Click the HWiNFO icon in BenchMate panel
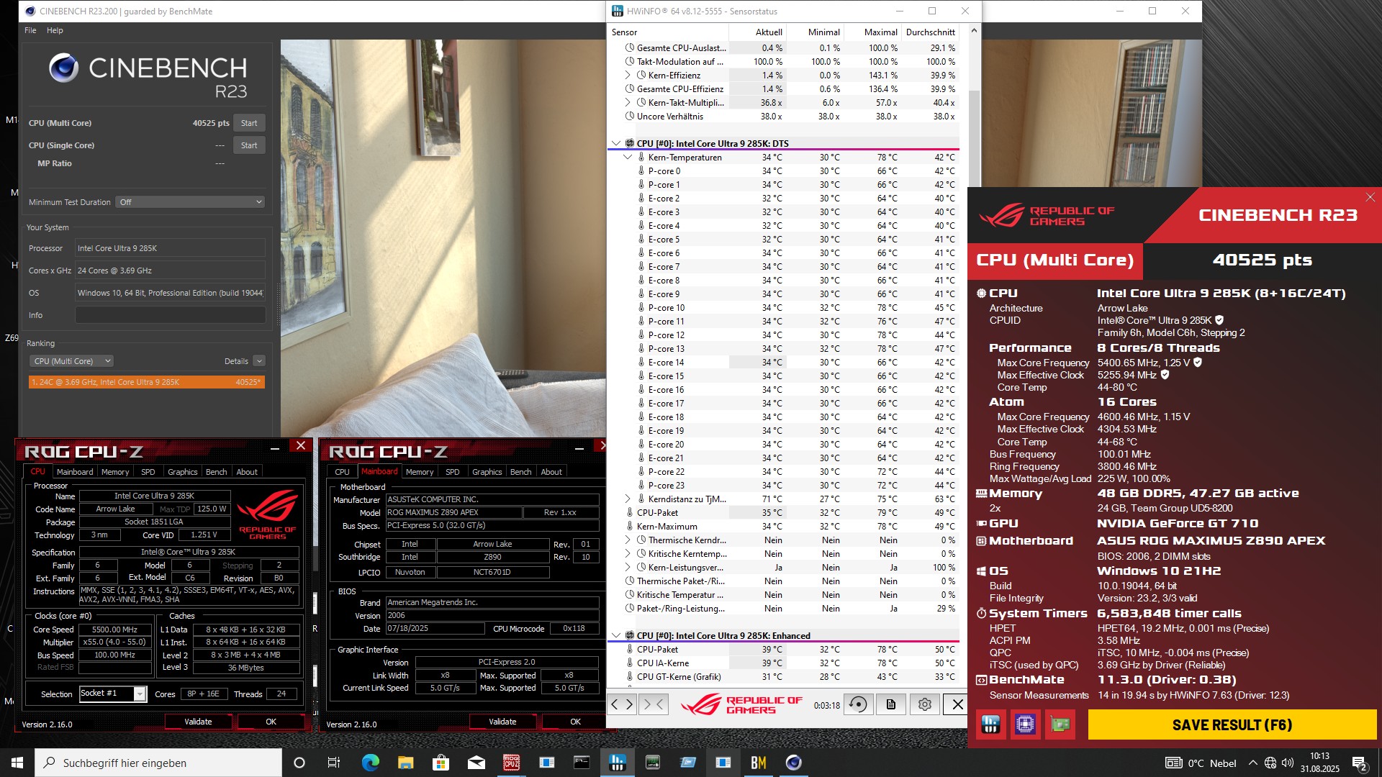 pos(990,724)
